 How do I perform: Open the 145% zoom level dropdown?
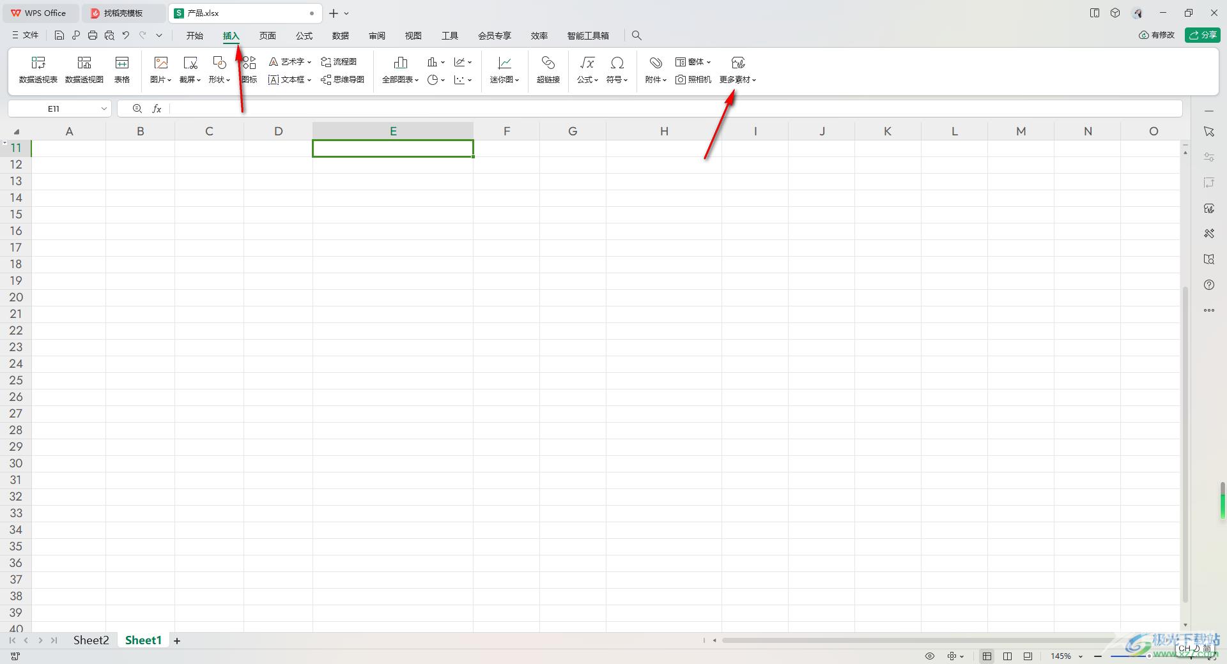[1081, 656]
